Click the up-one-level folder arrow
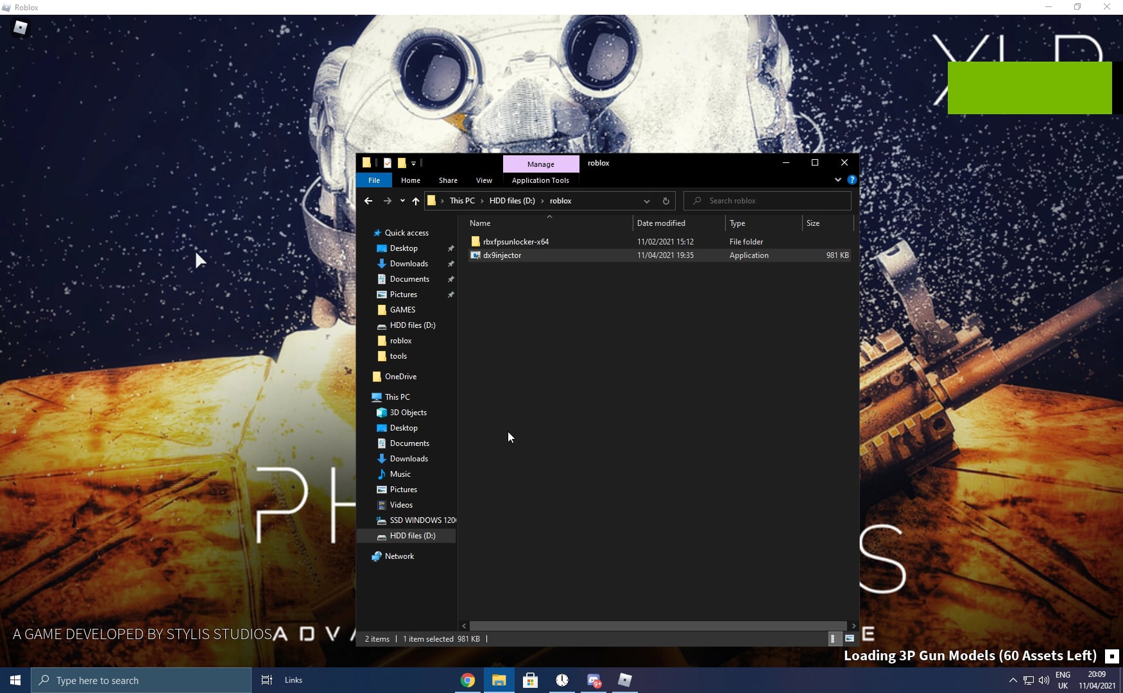The height and width of the screenshot is (693, 1123). click(415, 201)
